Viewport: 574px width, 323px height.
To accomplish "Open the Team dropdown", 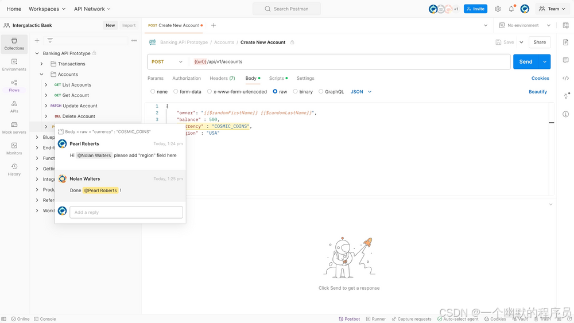I will 552,9.
